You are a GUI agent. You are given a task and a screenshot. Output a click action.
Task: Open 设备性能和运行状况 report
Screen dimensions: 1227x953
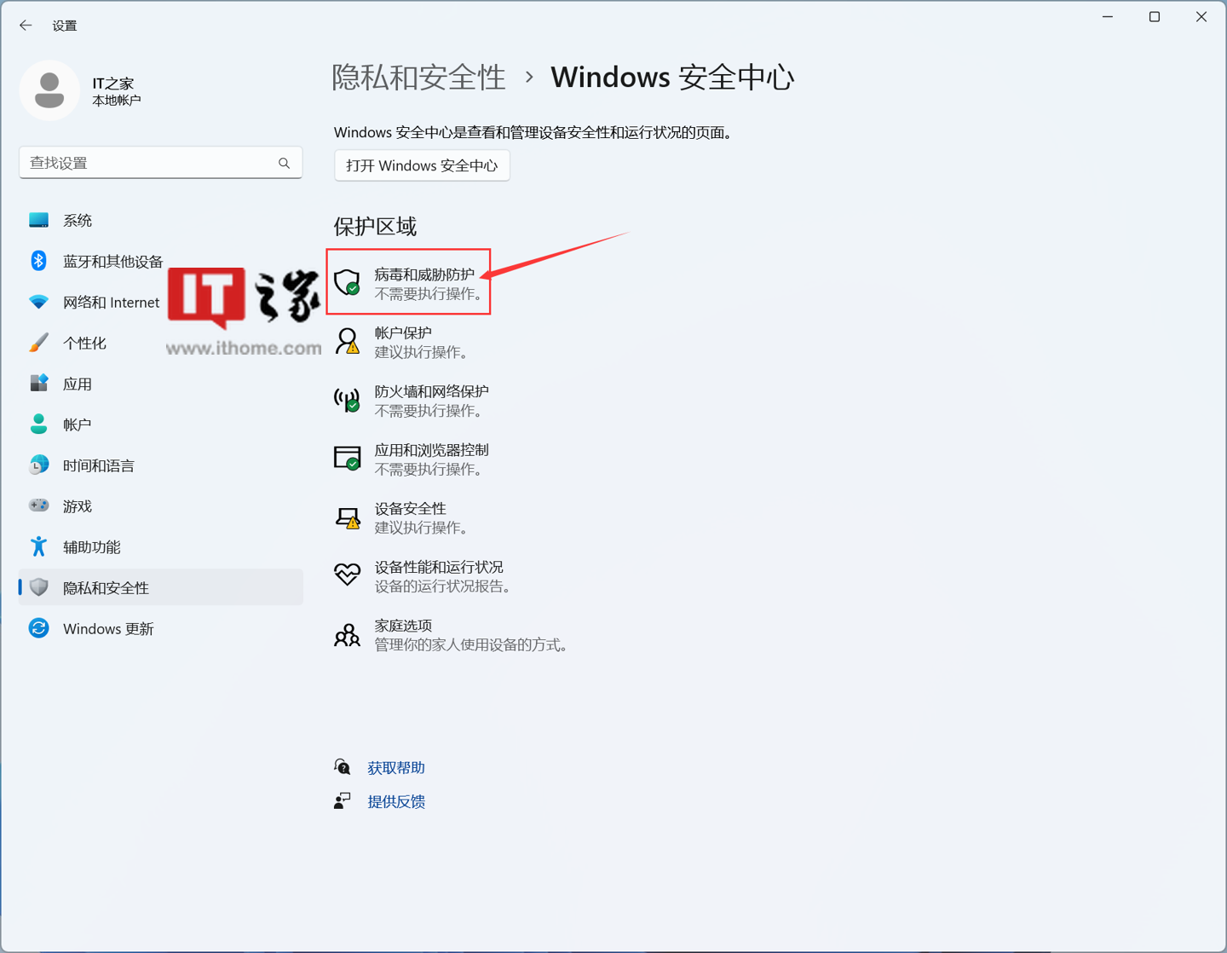[423, 576]
